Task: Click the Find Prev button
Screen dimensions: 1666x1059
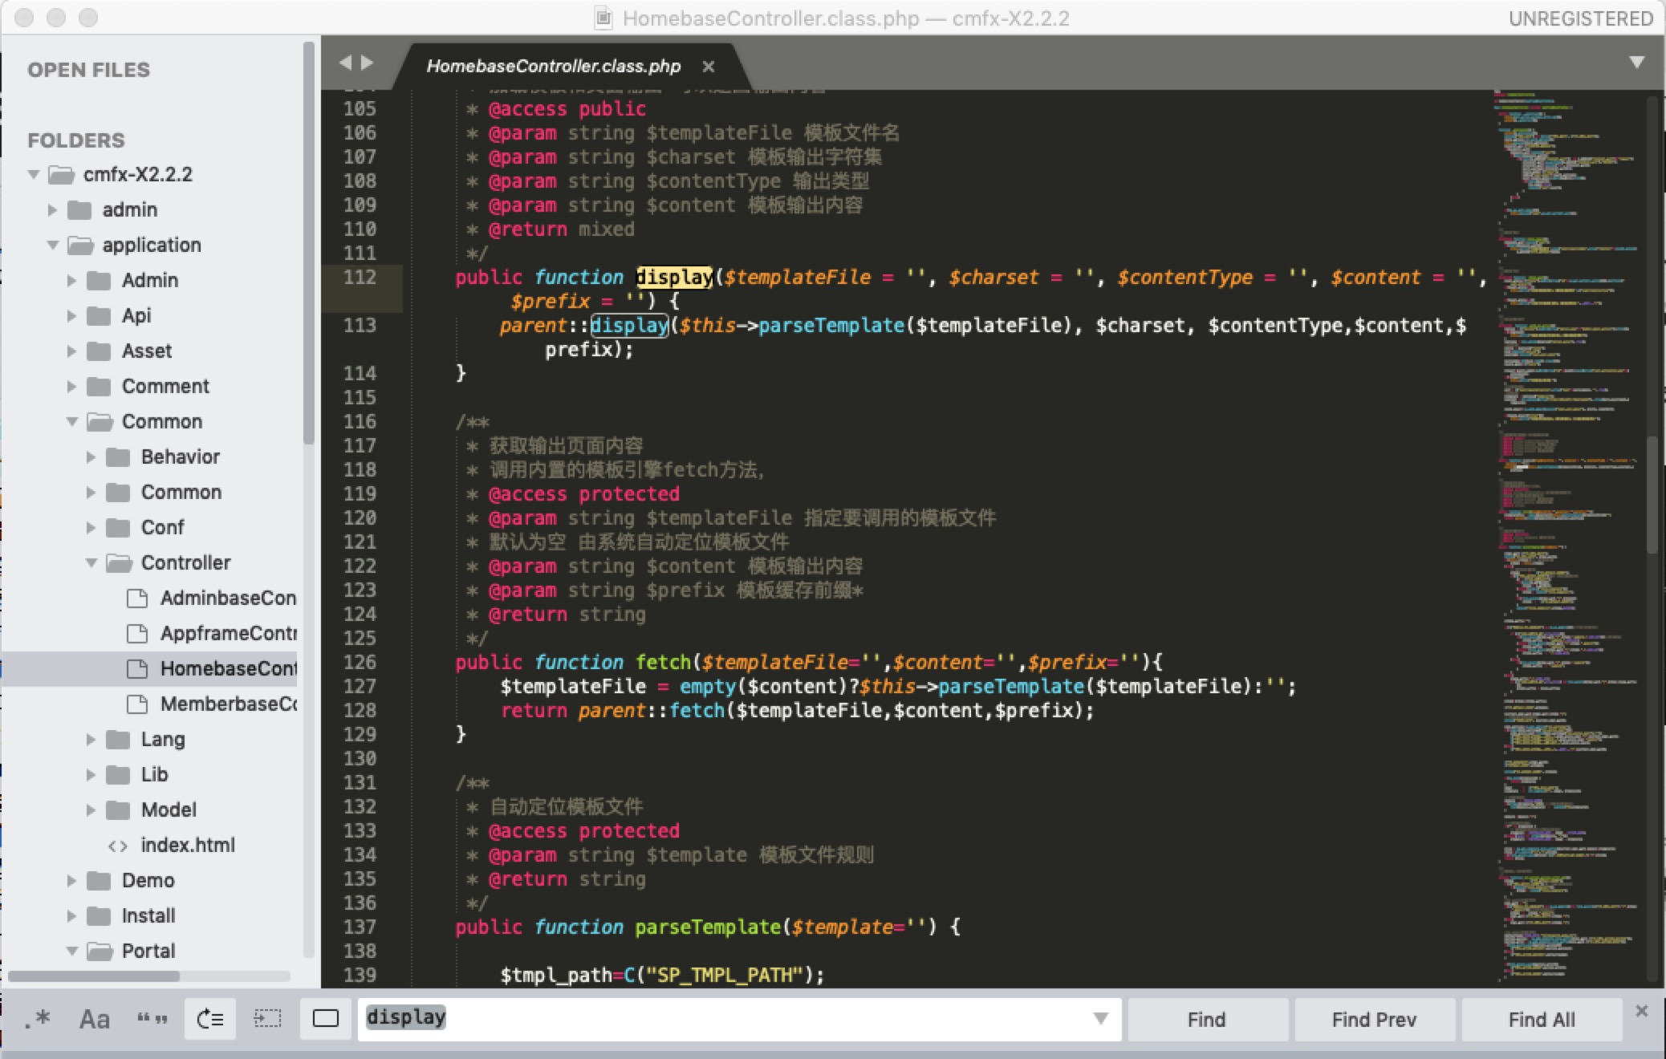Action: coord(1374,1020)
